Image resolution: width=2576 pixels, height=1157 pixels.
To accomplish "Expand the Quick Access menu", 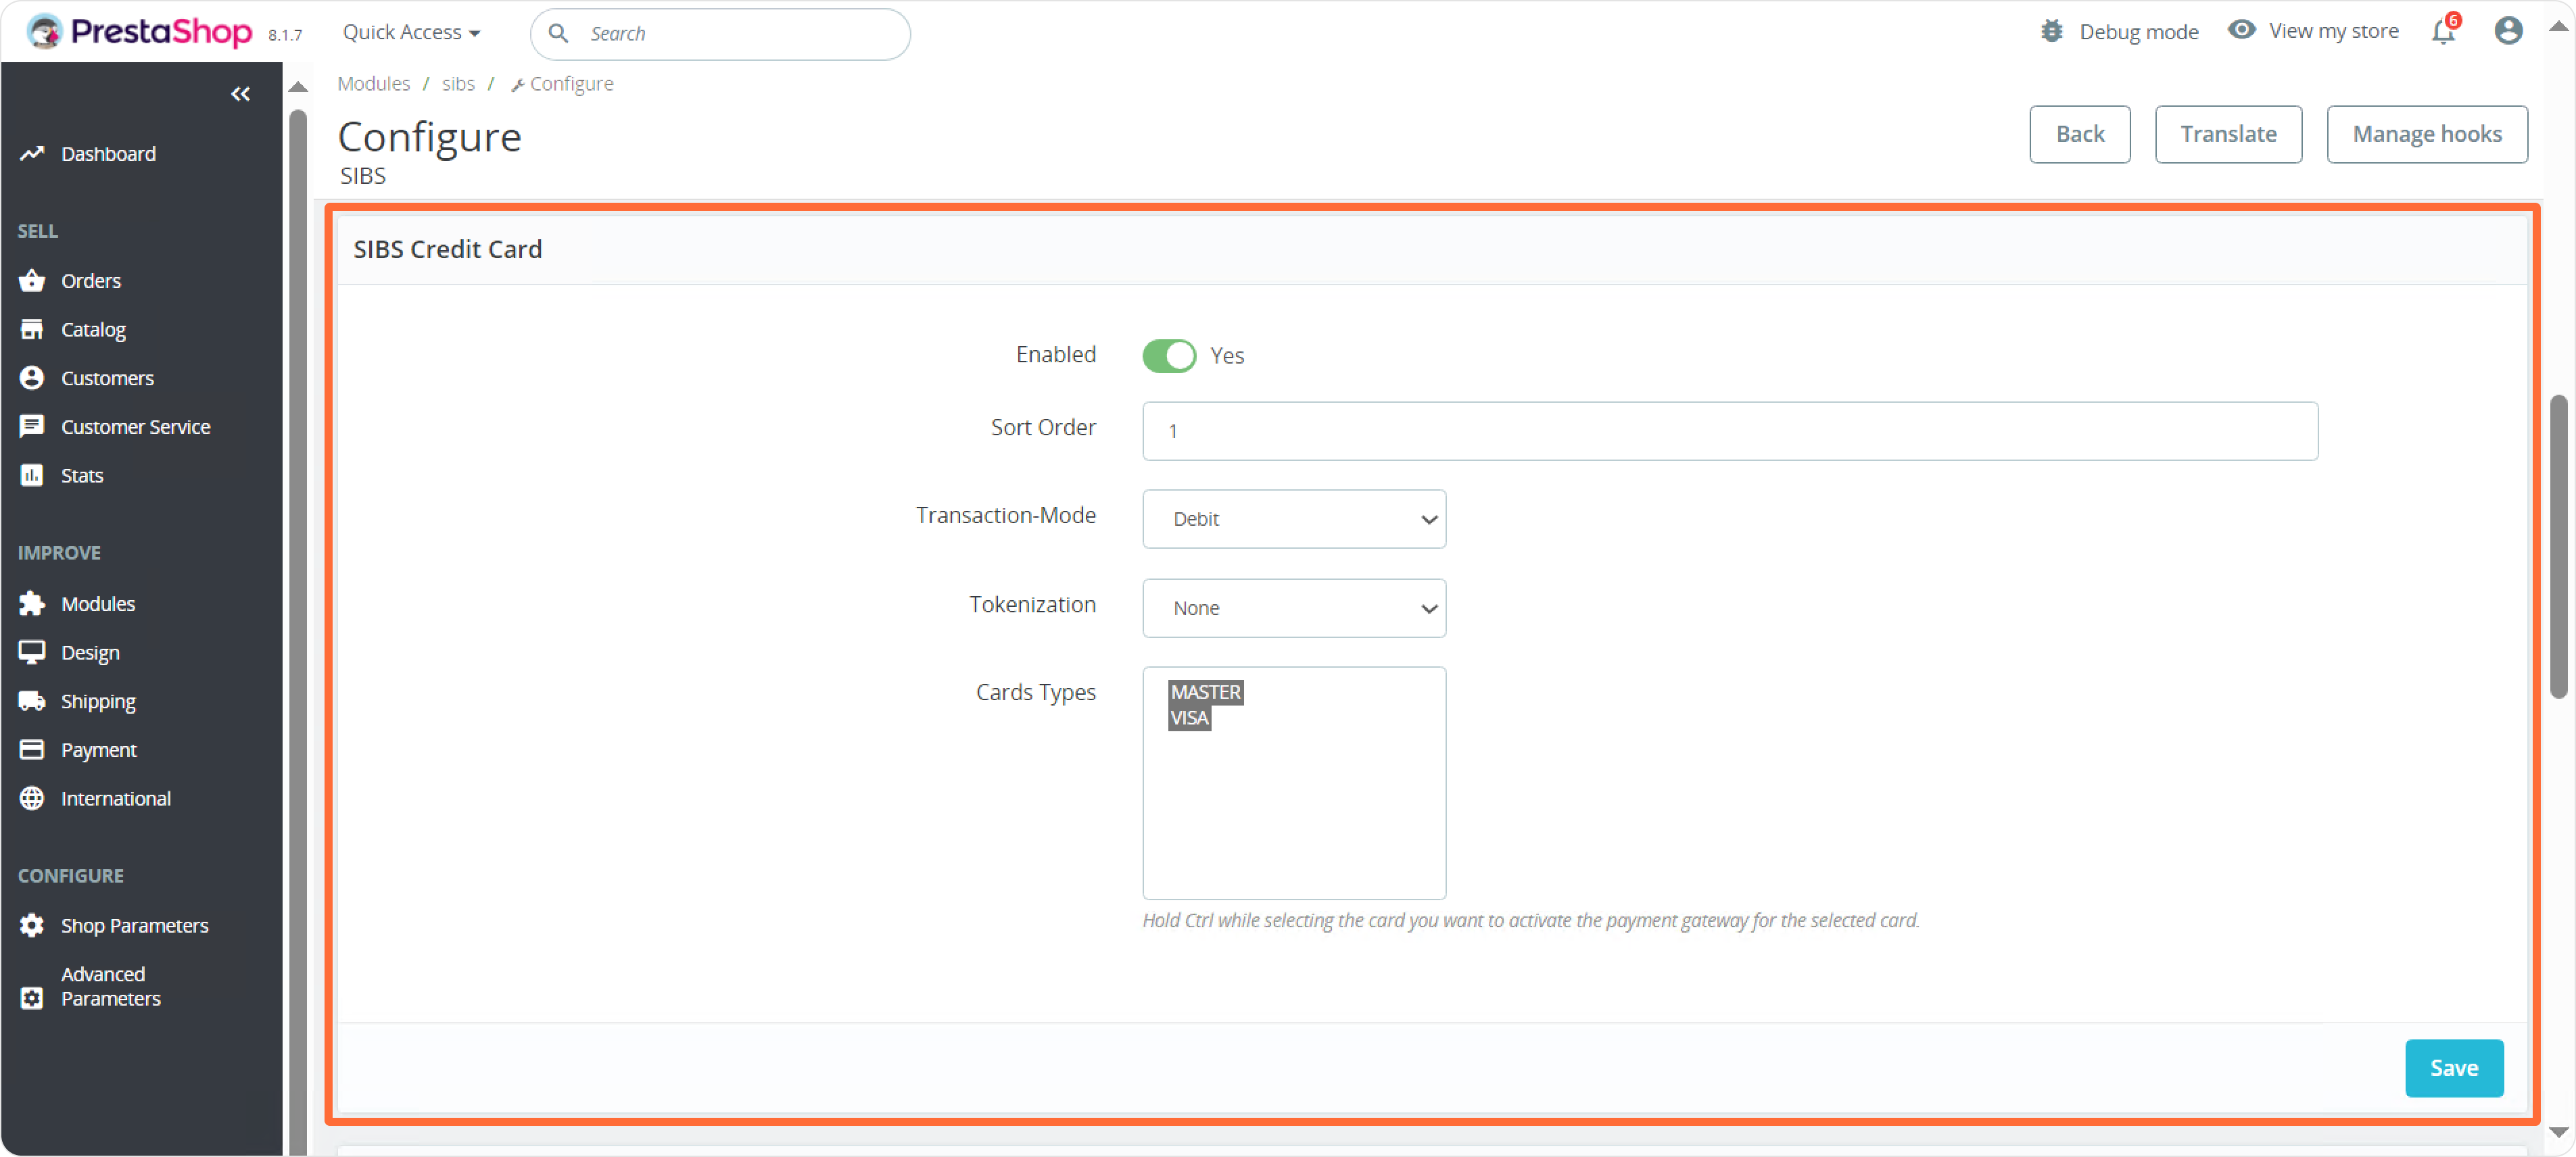I will (411, 33).
